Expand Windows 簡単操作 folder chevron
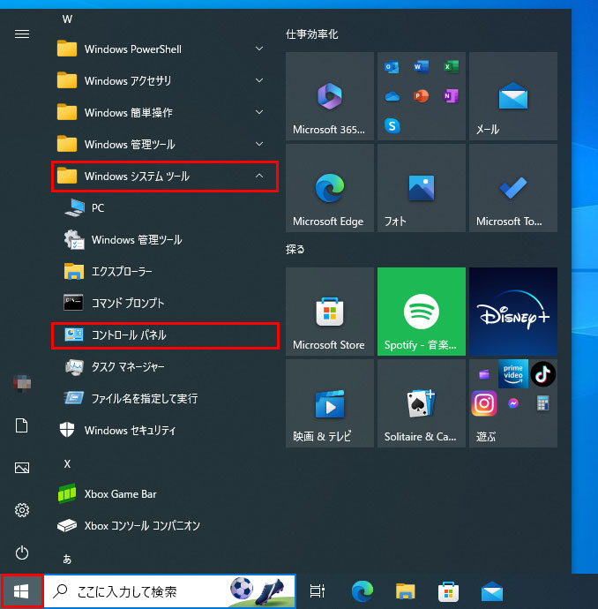The height and width of the screenshot is (609, 598). tap(259, 113)
